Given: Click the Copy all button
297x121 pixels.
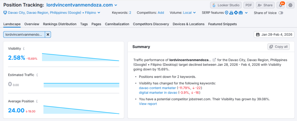Looking at the screenshot, I should (278, 47).
